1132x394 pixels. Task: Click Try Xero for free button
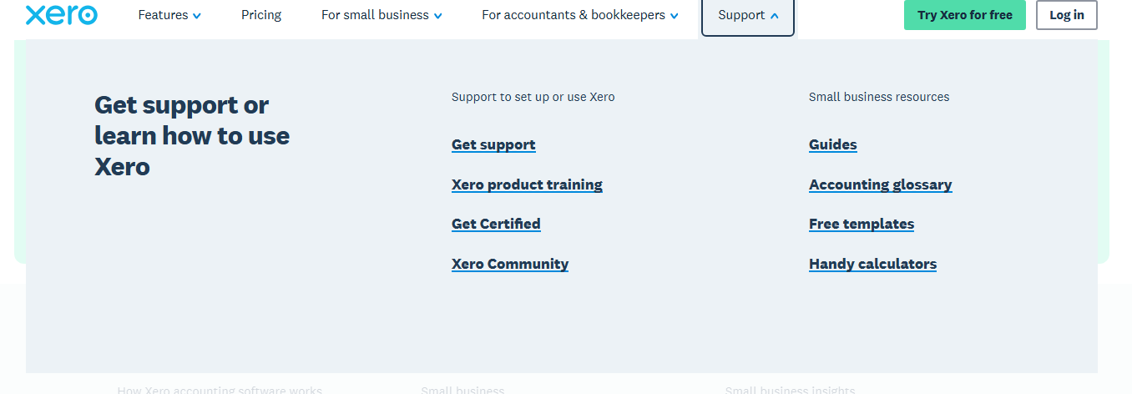pyautogui.click(x=964, y=15)
